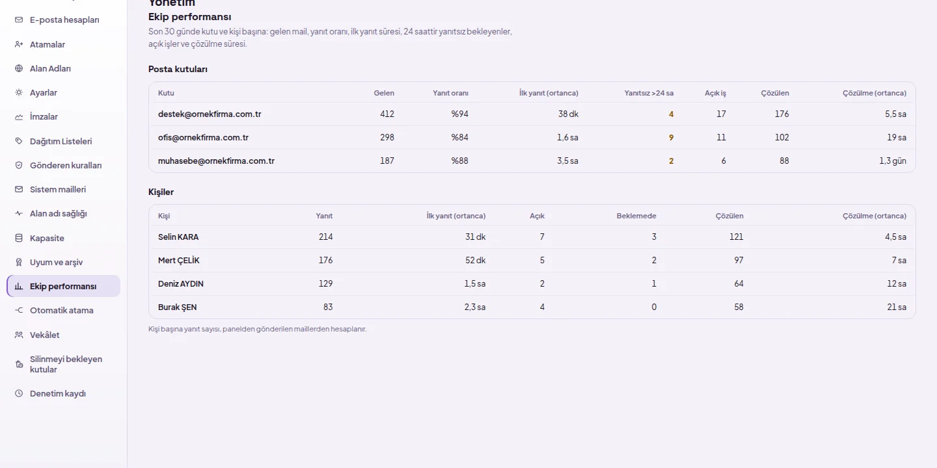Open the Alan Adları section
Viewport: 937px width, 468px height.
(x=64, y=68)
